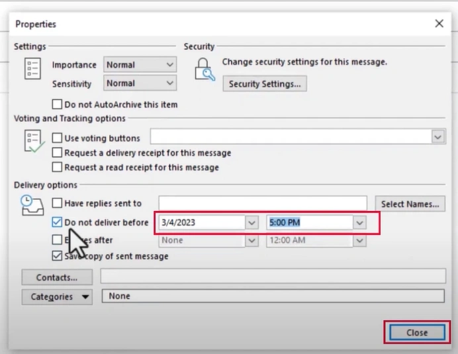Enable Do not AutoArchive this item
Viewport: 458px width, 354px height.
[x=57, y=105]
